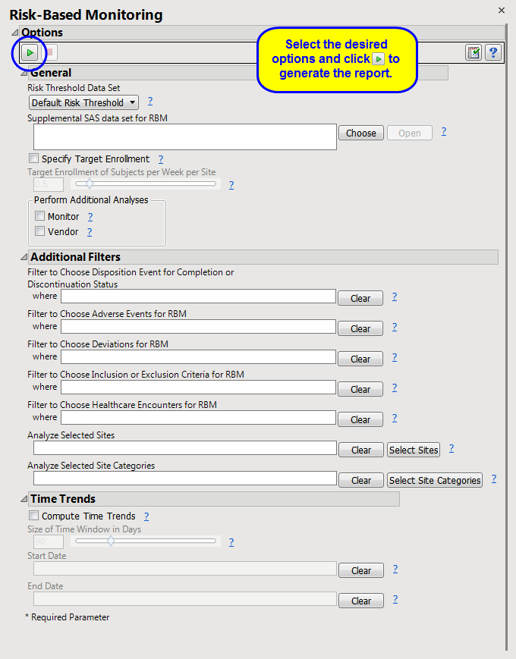Check the Vendor additional analysis box

click(x=39, y=231)
